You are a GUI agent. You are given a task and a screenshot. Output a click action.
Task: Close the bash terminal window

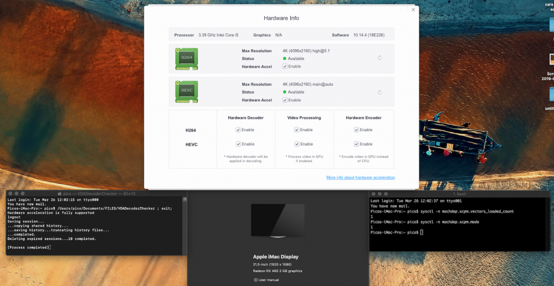(373, 194)
